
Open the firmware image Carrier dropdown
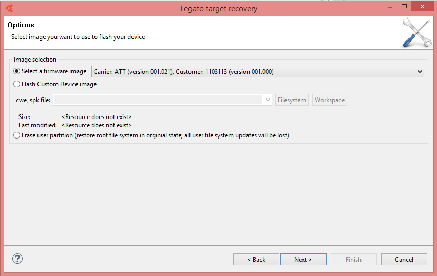[x=257, y=72]
